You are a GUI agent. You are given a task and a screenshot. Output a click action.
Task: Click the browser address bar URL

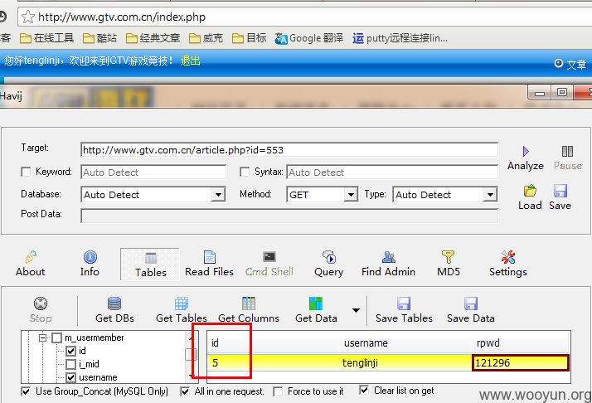tap(122, 17)
